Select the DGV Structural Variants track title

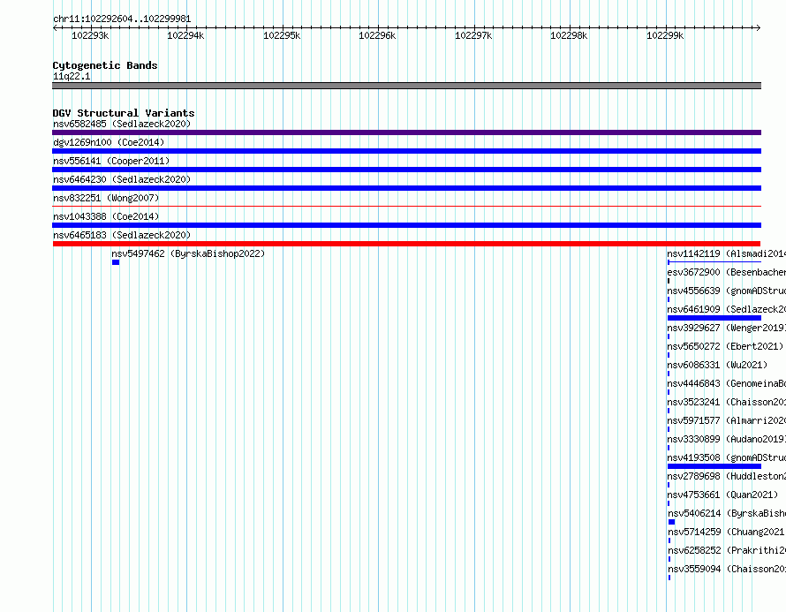[x=124, y=113]
